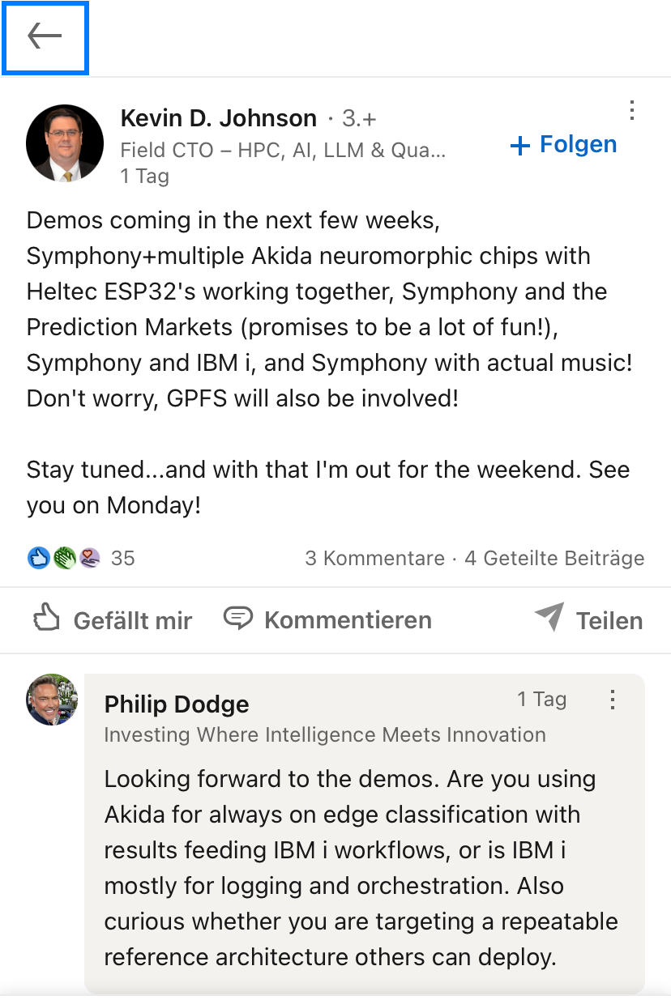Open Philip Dodge's profile name link
Viewport: 671px width, 1000px height.
[177, 704]
